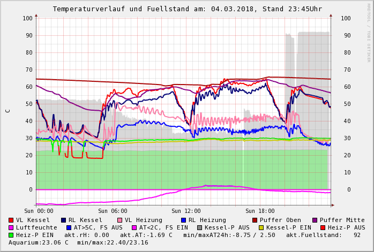The height and width of the screenshot is (252, 374).
Task: Select the pink VL Heizung legend swatch
Action: pyautogui.click(x=120, y=220)
